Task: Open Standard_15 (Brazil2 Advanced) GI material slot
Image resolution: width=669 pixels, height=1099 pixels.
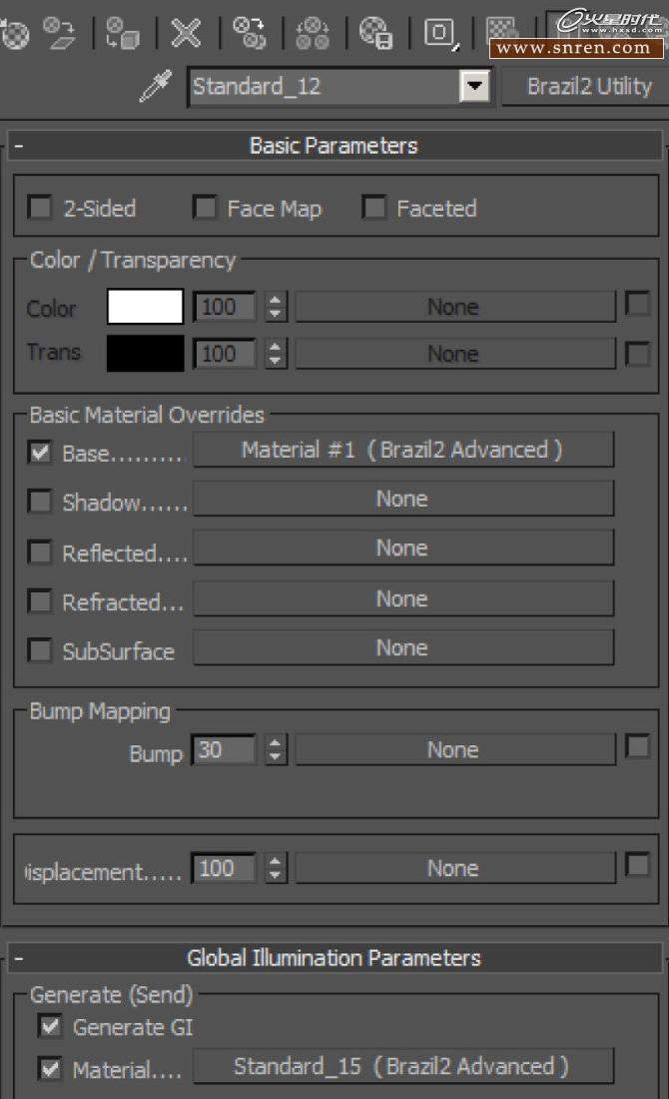Action: (403, 1066)
